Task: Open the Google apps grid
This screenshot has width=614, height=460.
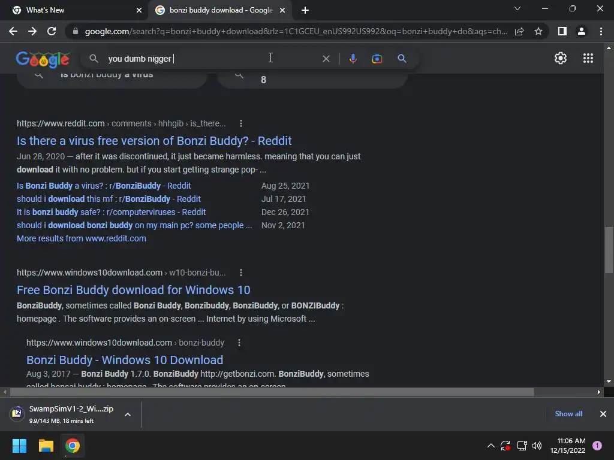Action: pos(588,58)
